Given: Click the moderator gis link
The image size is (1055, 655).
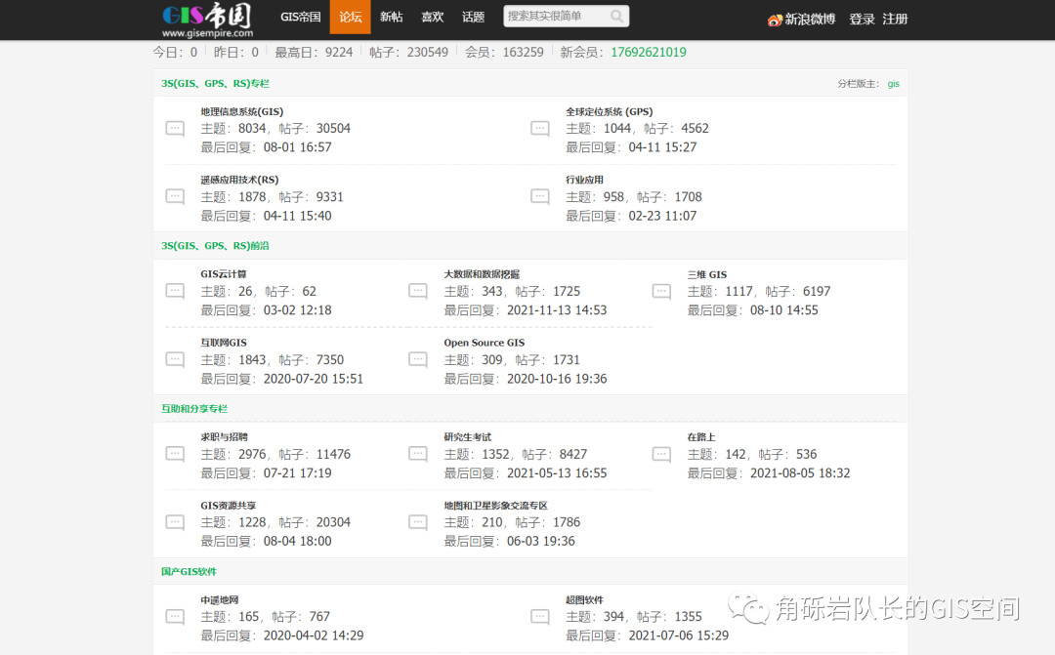Looking at the screenshot, I should tap(893, 84).
